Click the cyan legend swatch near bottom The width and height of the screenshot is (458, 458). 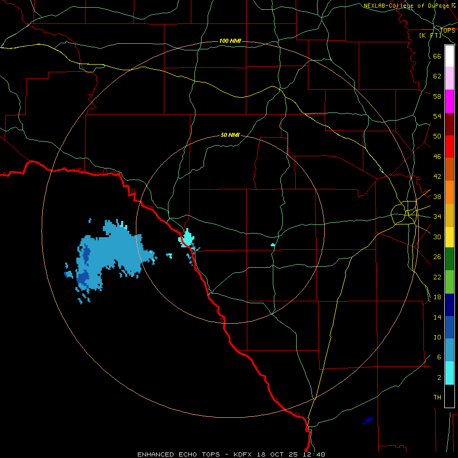point(449,373)
